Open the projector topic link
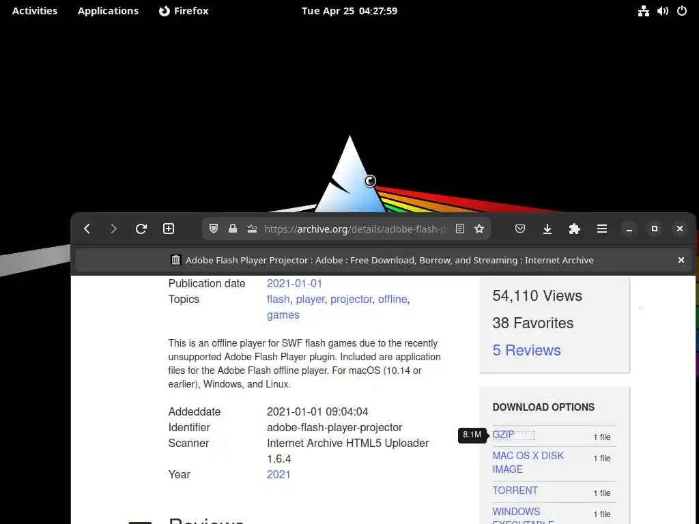The height and width of the screenshot is (524, 699). (352, 299)
